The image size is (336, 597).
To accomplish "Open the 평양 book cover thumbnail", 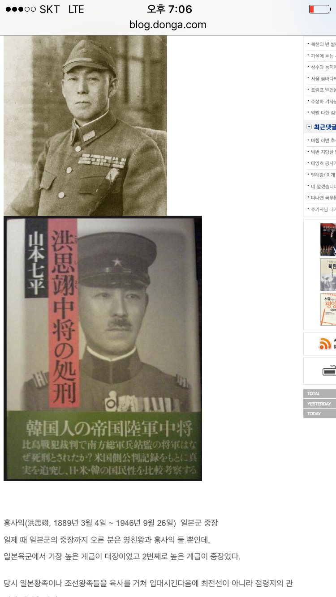I will [328, 309].
